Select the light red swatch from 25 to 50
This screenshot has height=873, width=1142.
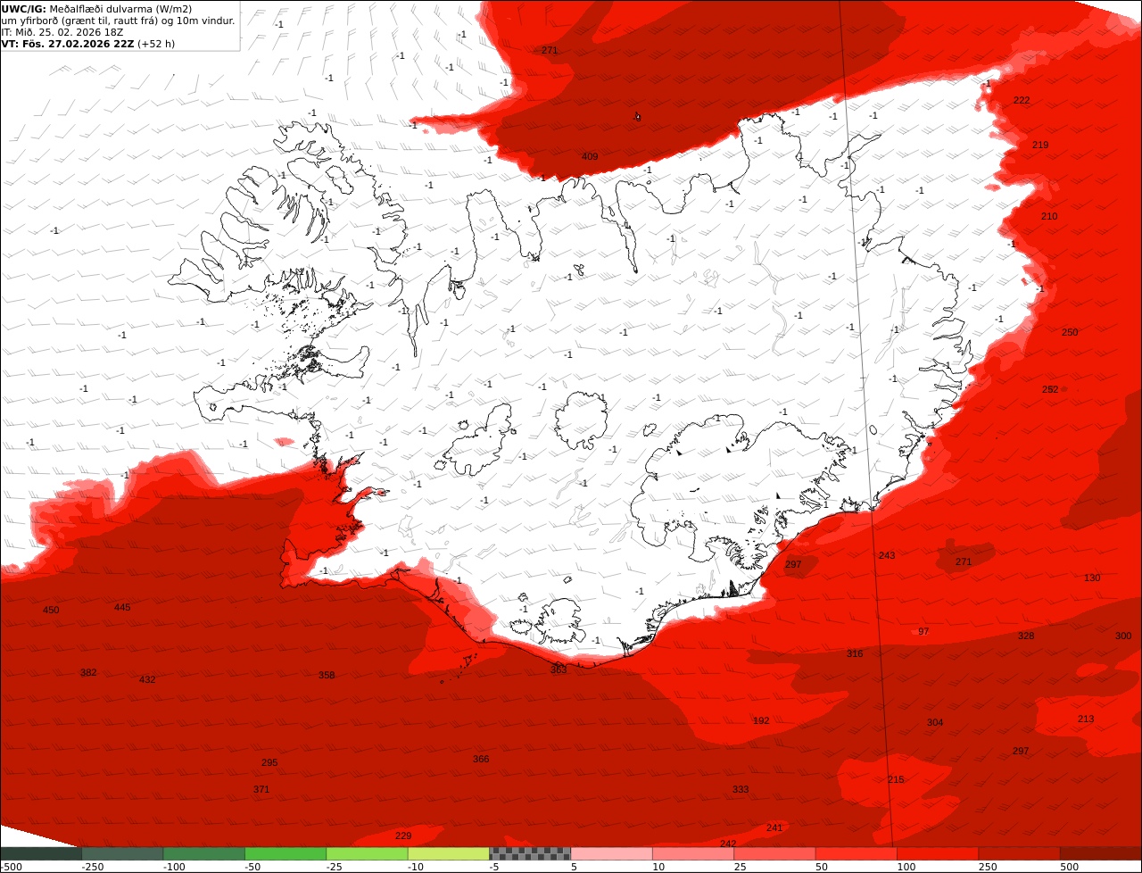pyautogui.click(x=774, y=853)
